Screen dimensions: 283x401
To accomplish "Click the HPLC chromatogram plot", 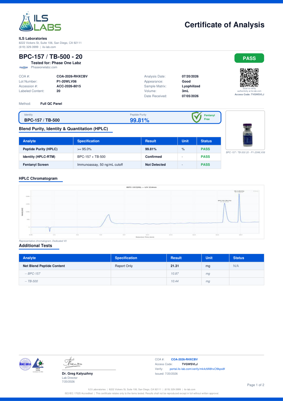I will pos(141,212).
